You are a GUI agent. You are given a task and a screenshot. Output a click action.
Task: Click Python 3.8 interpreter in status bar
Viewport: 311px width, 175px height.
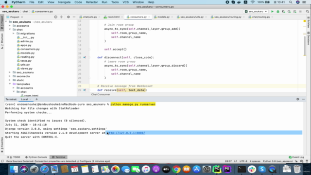277,161
